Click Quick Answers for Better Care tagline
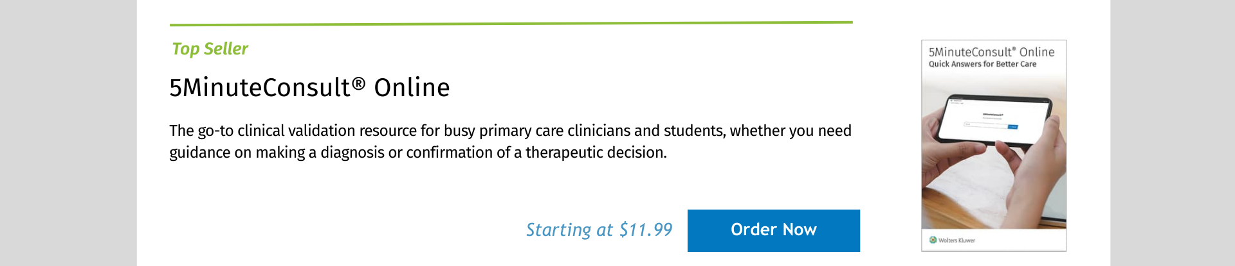Viewport: 1235px width, 266px height. pos(982,64)
